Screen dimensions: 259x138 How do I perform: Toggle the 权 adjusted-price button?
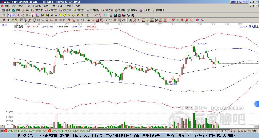(x=33, y=15)
